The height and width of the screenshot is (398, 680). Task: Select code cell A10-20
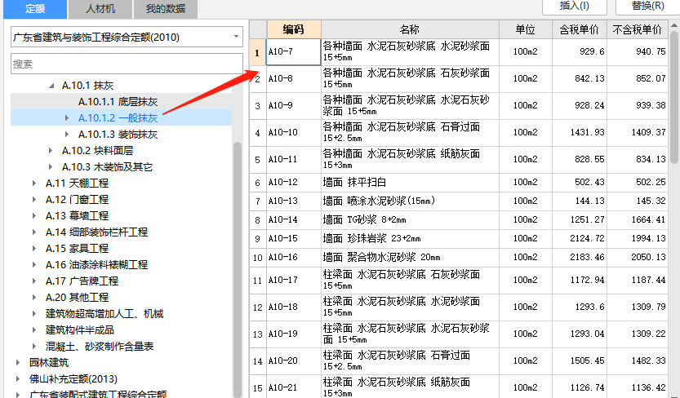[x=294, y=360]
